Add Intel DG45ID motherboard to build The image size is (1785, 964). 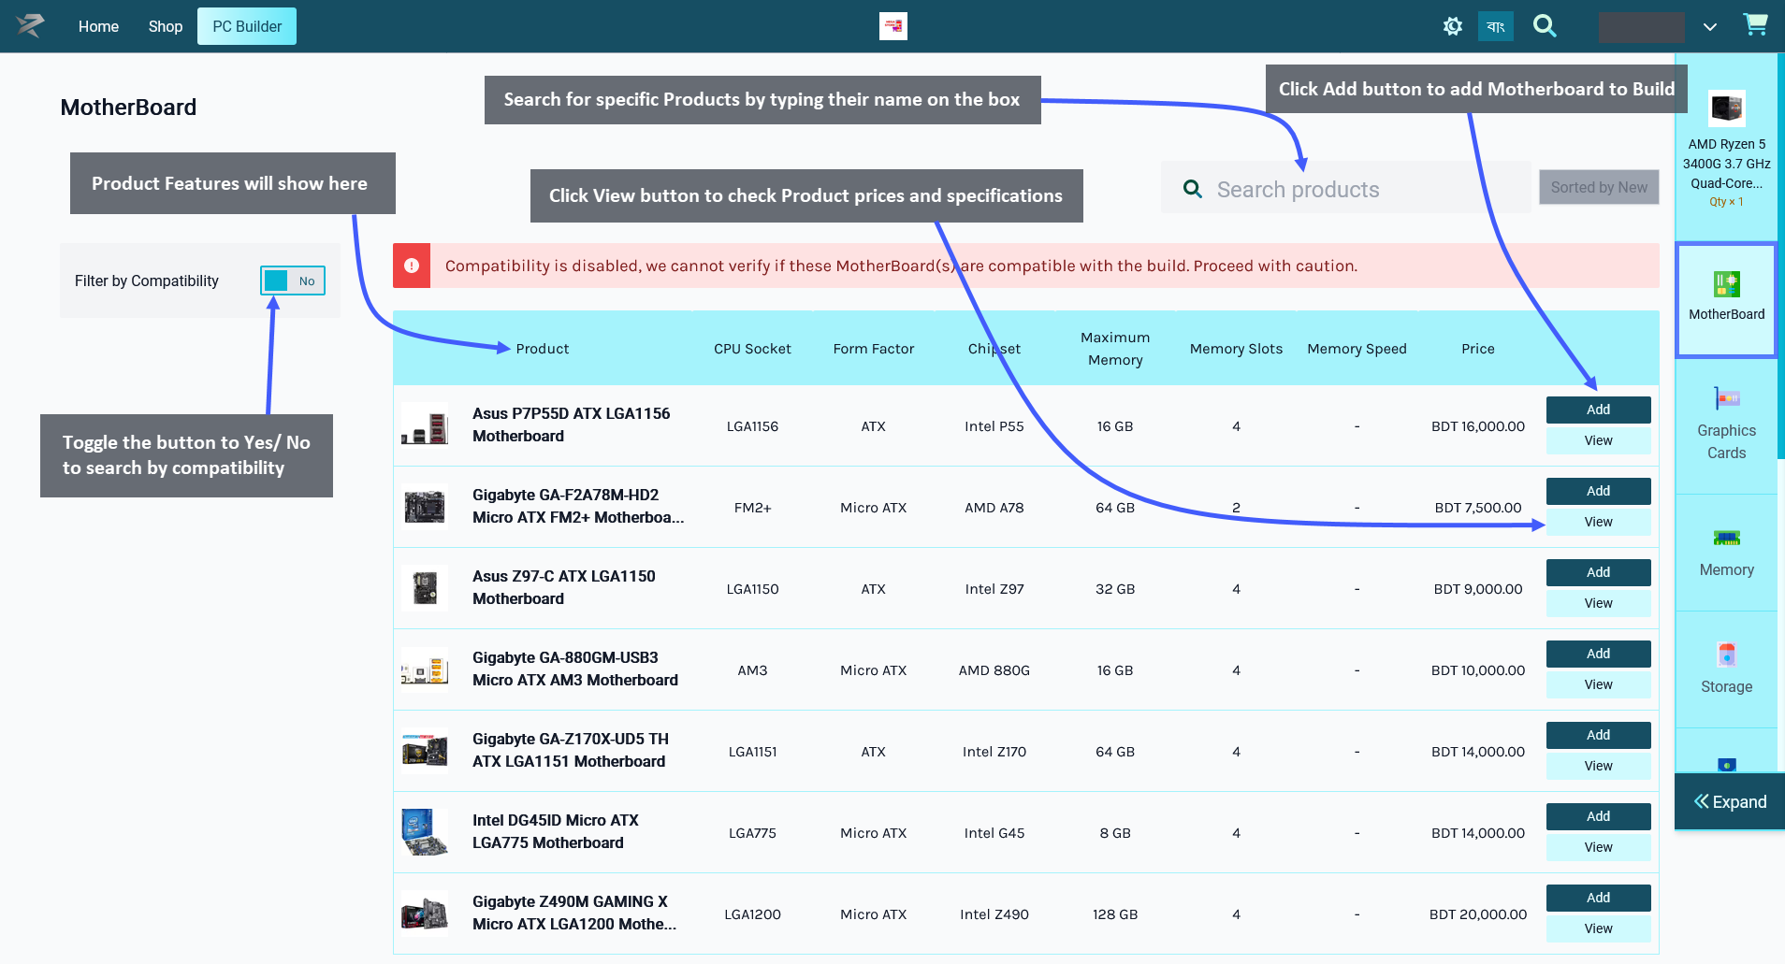(1598, 816)
